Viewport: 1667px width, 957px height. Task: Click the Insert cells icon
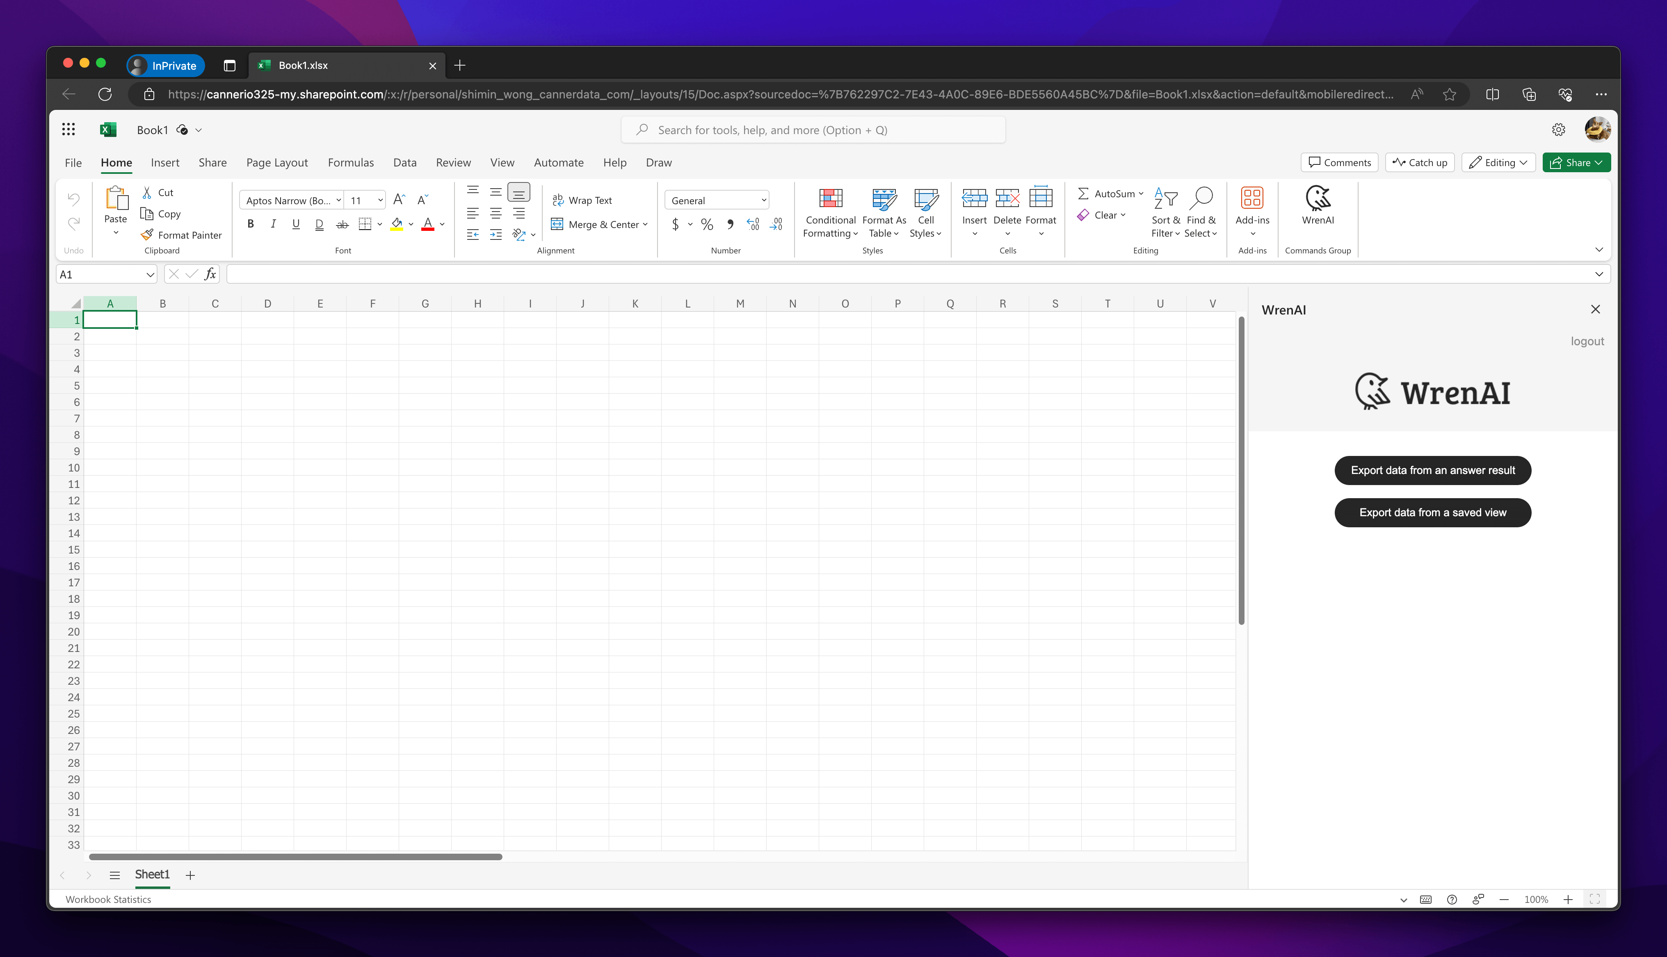(974, 198)
